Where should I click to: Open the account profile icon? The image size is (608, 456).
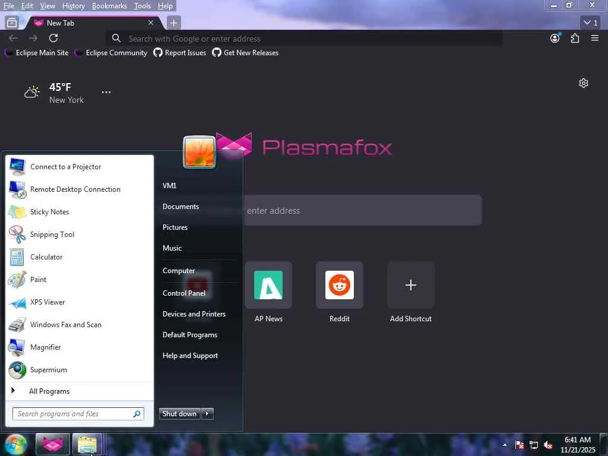[555, 37]
